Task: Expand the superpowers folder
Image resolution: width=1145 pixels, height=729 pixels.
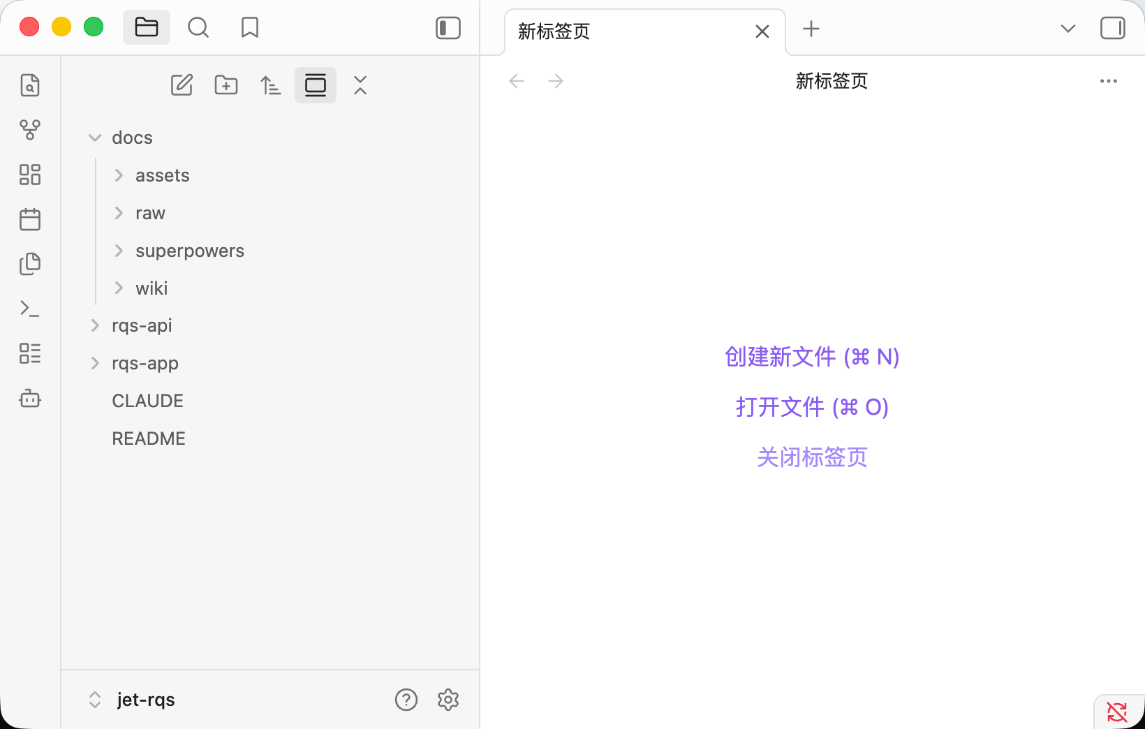Action: [x=119, y=251]
